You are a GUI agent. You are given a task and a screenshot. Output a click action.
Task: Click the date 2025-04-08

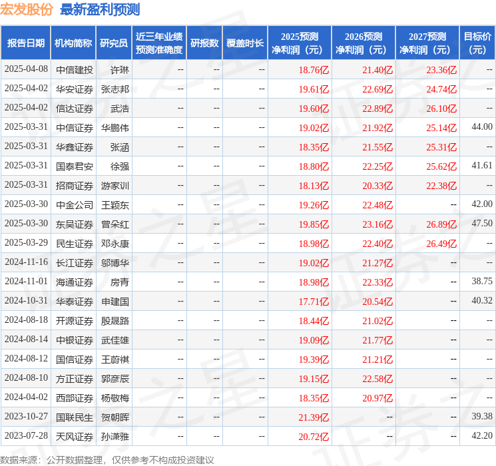click(26, 69)
